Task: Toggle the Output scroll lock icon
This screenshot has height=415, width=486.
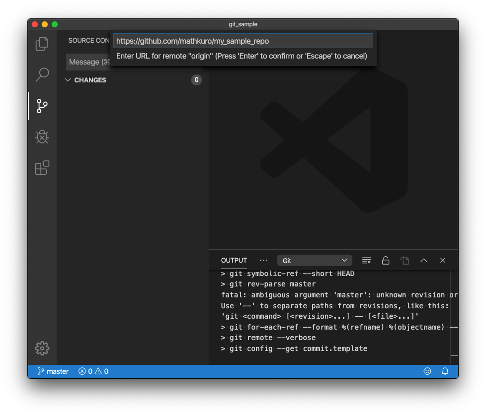Action: click(x=386, y=261)
